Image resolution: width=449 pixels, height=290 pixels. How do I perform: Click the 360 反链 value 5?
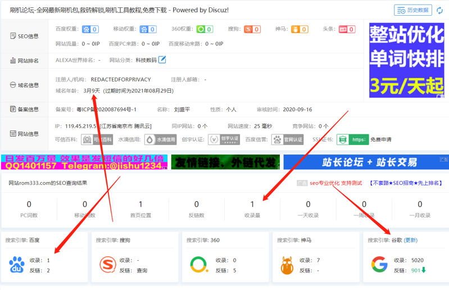coord(234,270)
